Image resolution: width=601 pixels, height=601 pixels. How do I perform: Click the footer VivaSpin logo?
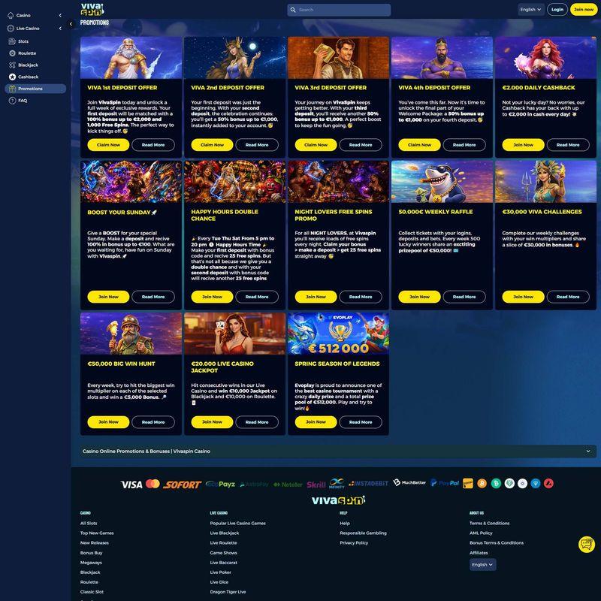[339, 500]
